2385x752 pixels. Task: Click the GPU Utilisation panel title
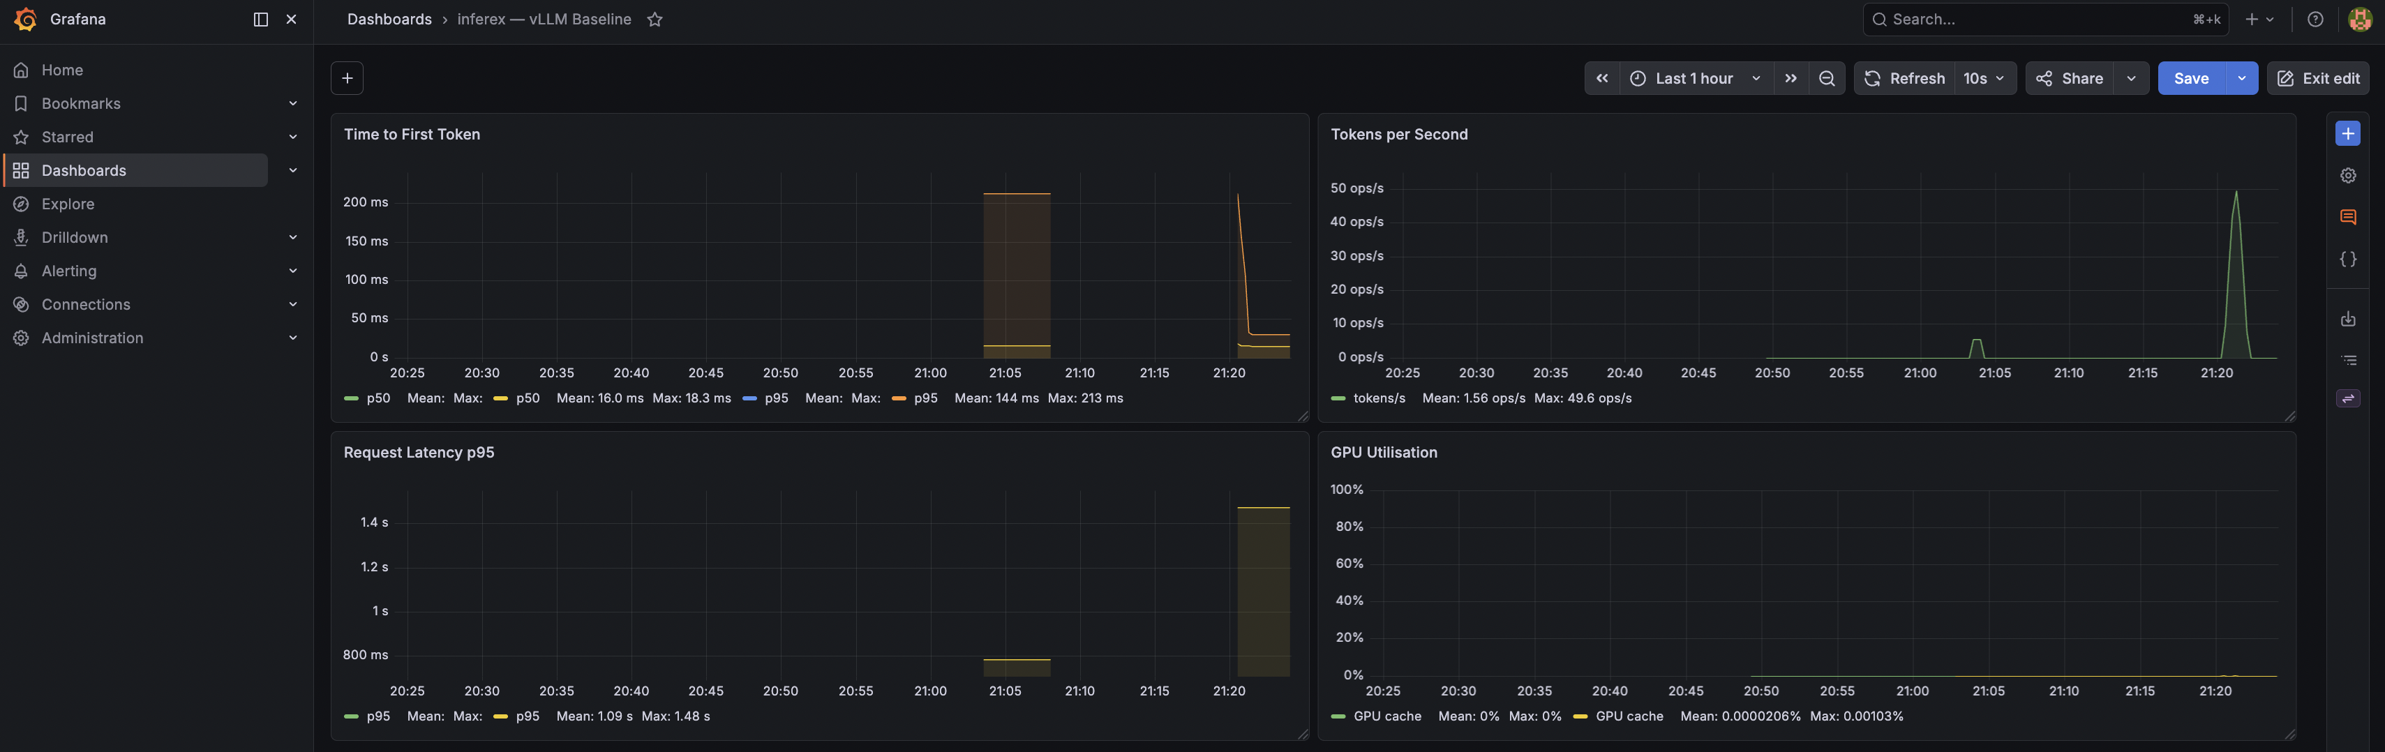[x=1383, y=453]
